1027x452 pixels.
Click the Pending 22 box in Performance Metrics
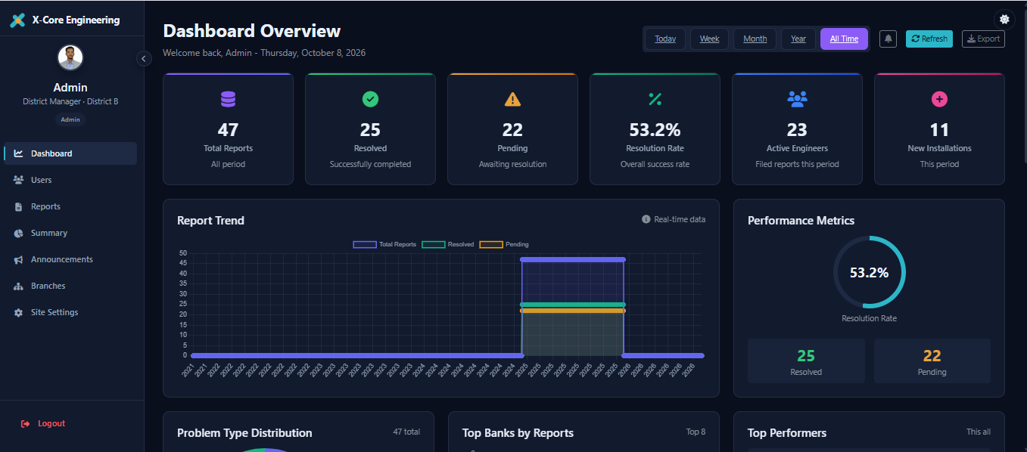click(932, 361)
